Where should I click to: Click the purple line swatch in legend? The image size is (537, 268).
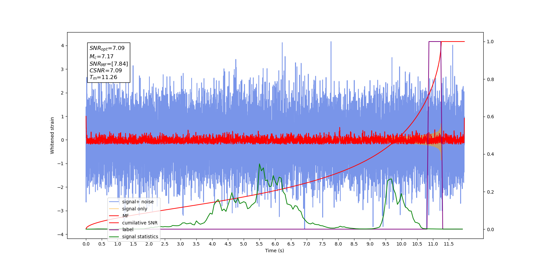114,229
